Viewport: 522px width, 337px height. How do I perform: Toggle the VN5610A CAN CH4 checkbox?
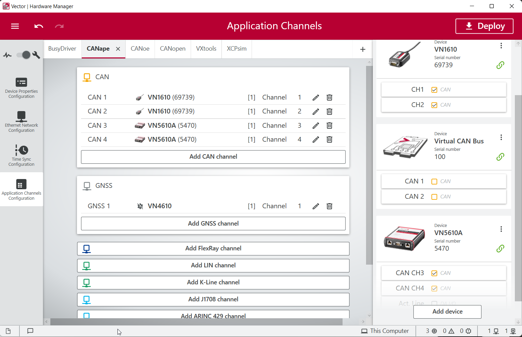pyautogui.click(x=434, y=288)
